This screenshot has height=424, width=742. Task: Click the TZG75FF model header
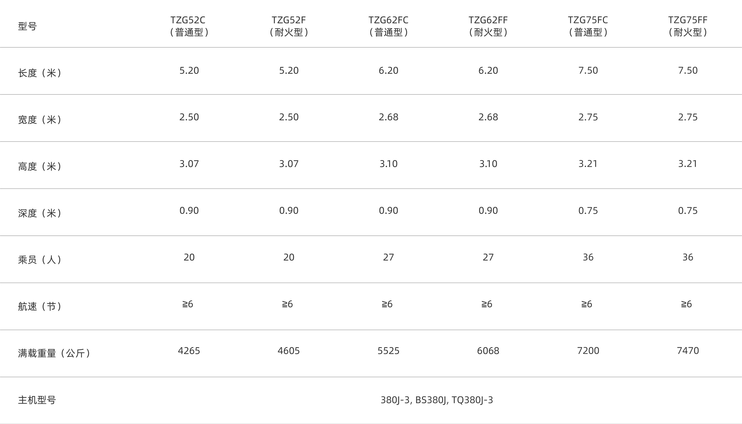coord(688,26)
